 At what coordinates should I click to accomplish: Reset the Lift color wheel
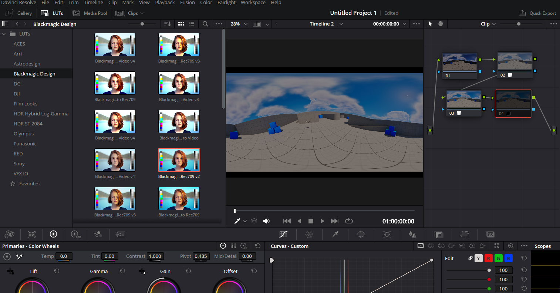tap(57, 271)
